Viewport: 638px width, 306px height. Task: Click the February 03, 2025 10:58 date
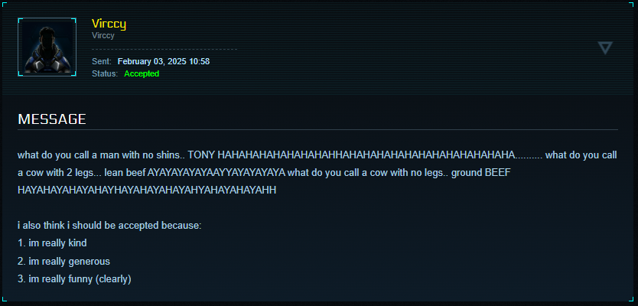(x=164, y=61)
